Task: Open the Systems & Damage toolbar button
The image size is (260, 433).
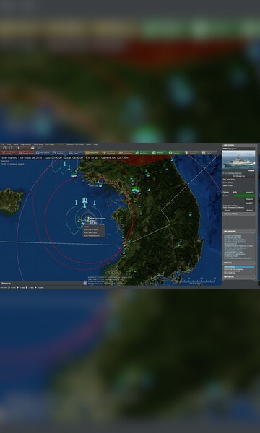Action: coord(175,152)
